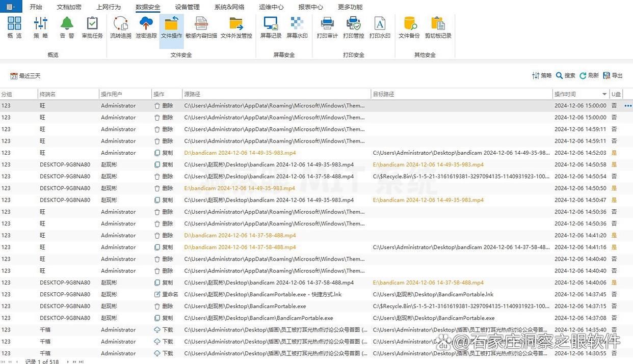
Task: Open 剪切板记录 clipboard records
Action: (x=438, y=27)
